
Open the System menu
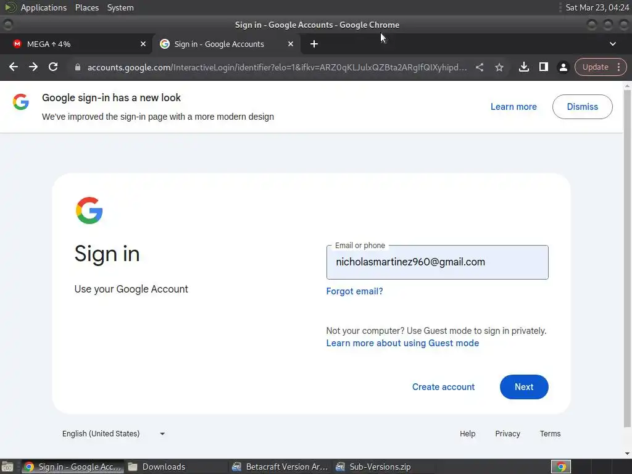pos(120,7)
